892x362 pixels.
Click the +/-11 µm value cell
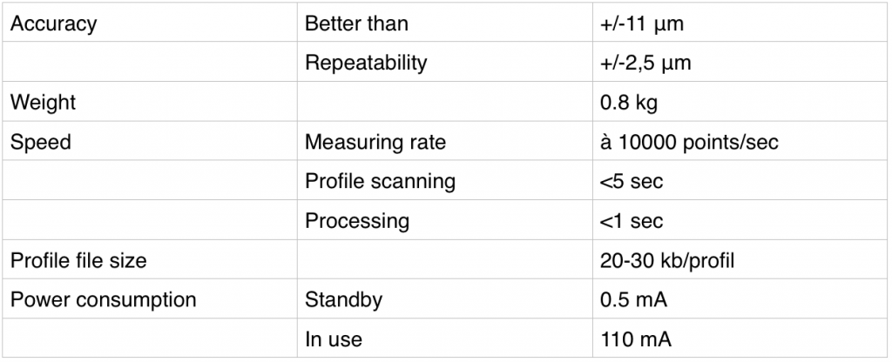coord(642,24)
